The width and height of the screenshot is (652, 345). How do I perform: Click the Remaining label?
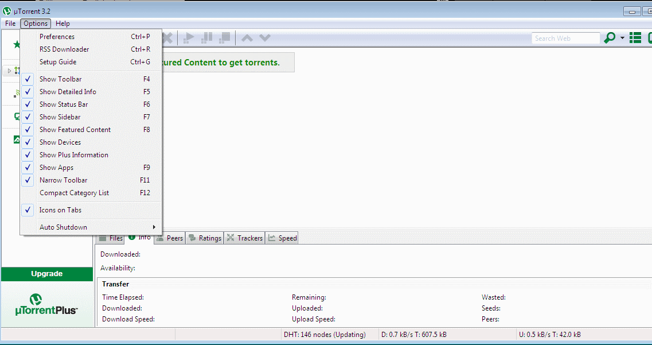(309, 297)
